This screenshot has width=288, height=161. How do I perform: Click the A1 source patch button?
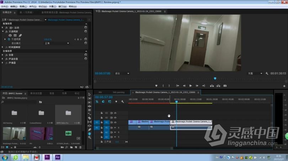pyautogui.click(x=97, y=127)
